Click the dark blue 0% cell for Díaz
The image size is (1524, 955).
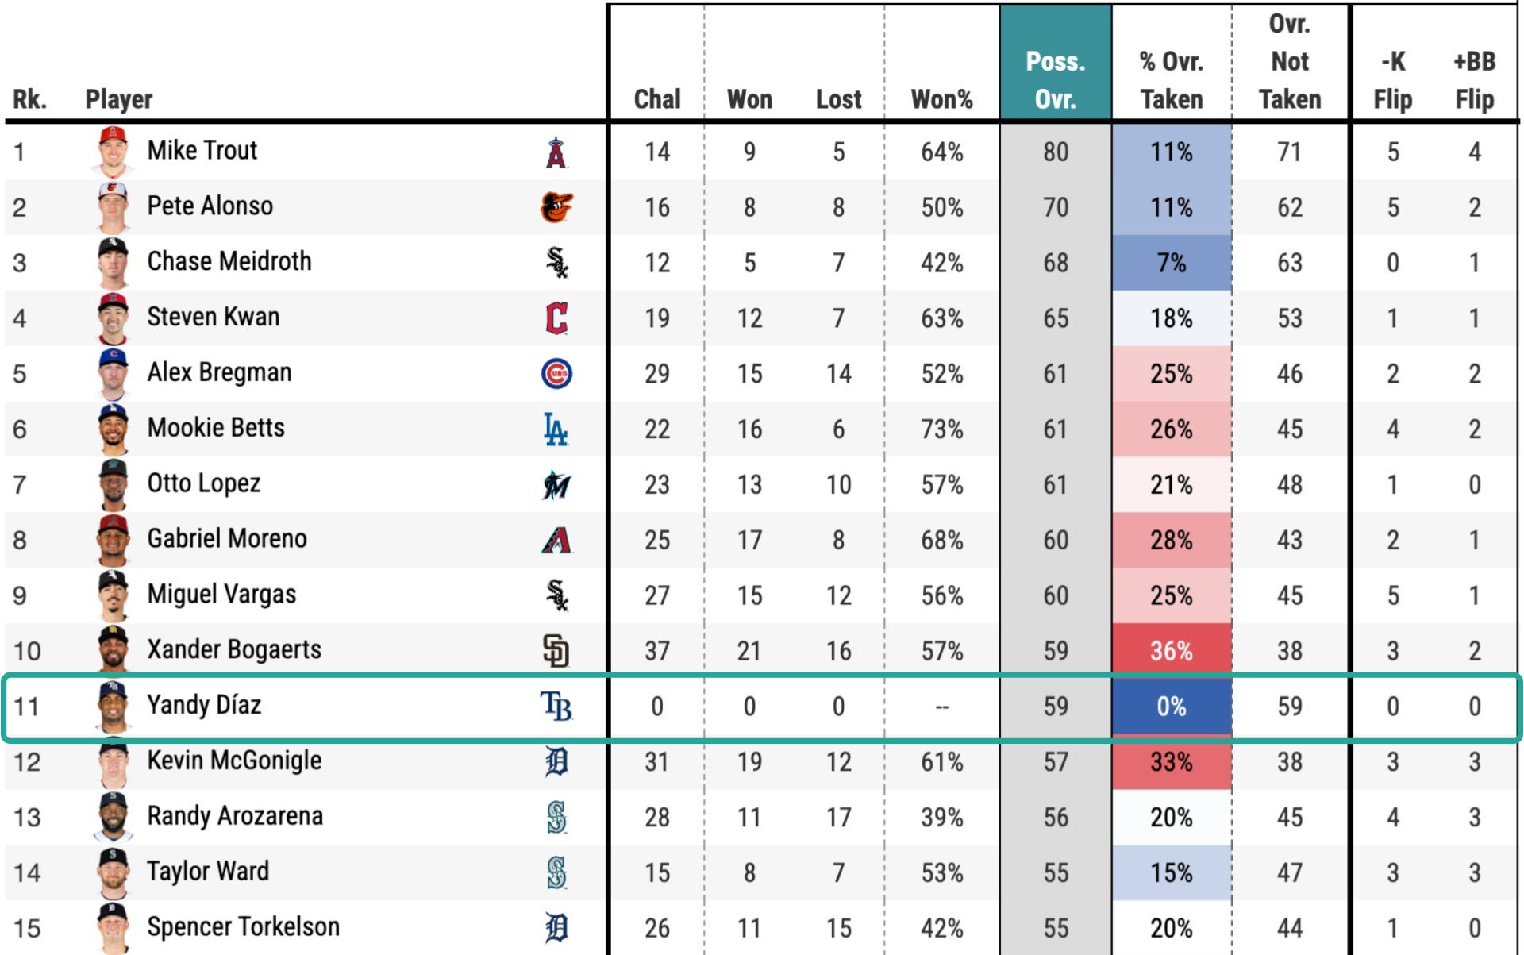1172,707
